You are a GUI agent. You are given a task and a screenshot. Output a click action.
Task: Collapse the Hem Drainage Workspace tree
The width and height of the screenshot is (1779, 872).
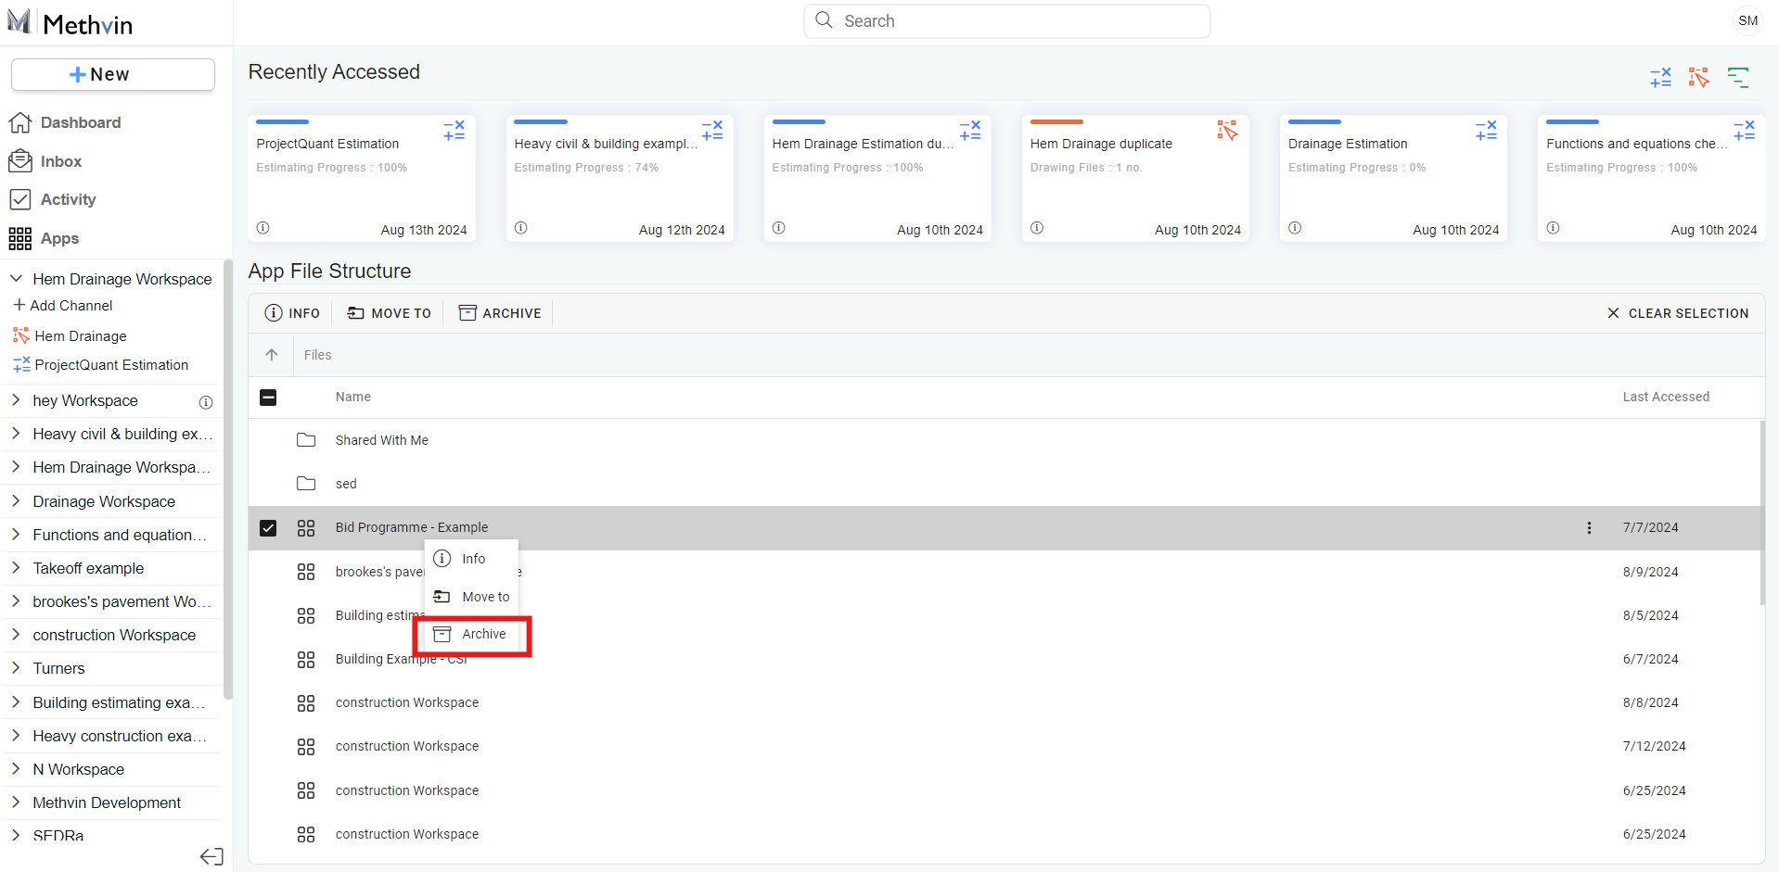tap(16, 279)
